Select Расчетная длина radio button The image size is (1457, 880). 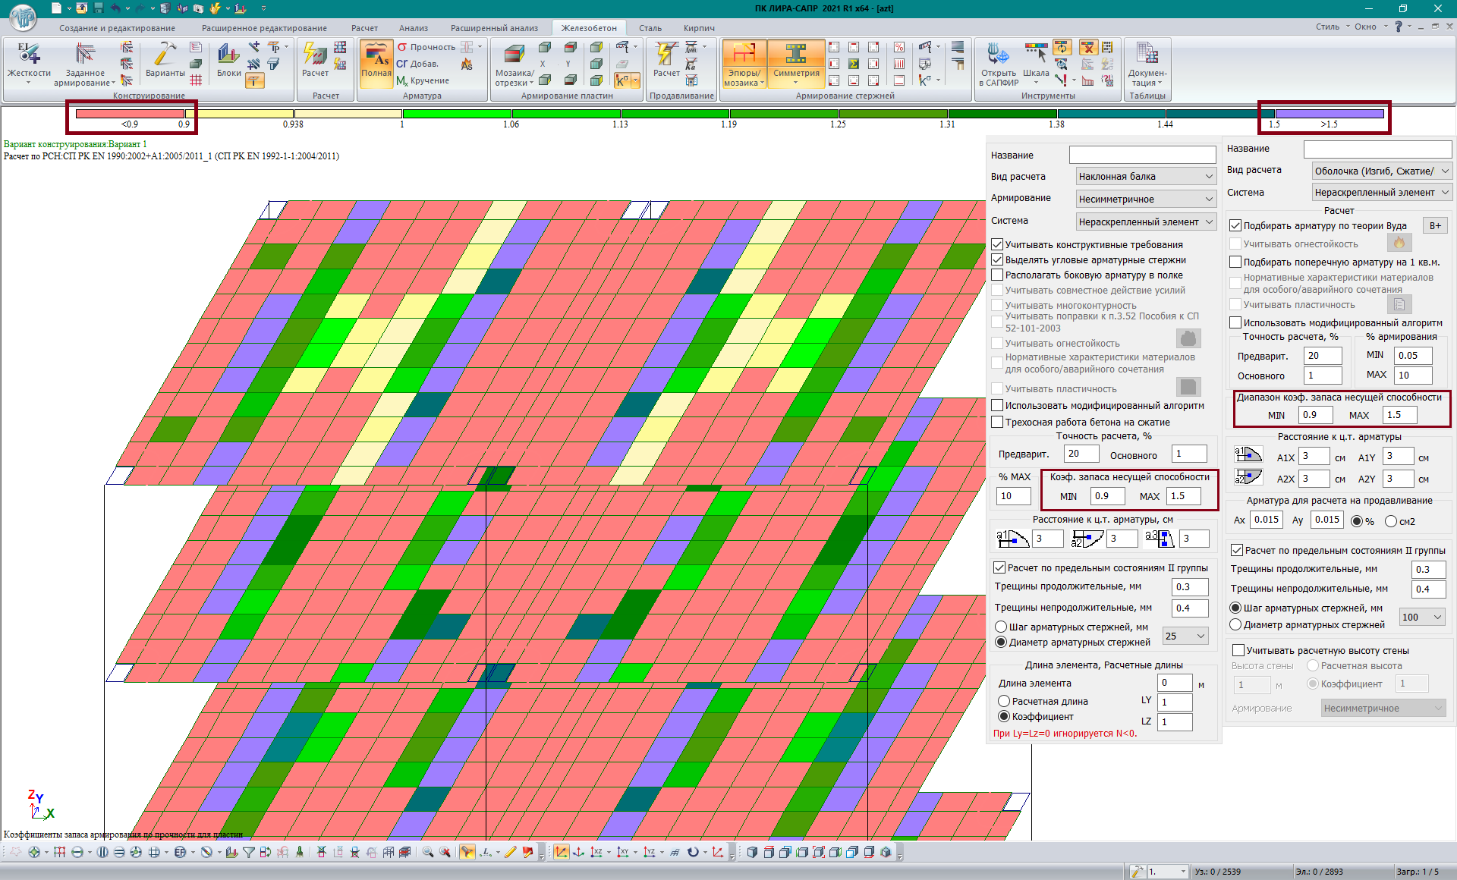pyautogui.click(x=1004, y=702)
